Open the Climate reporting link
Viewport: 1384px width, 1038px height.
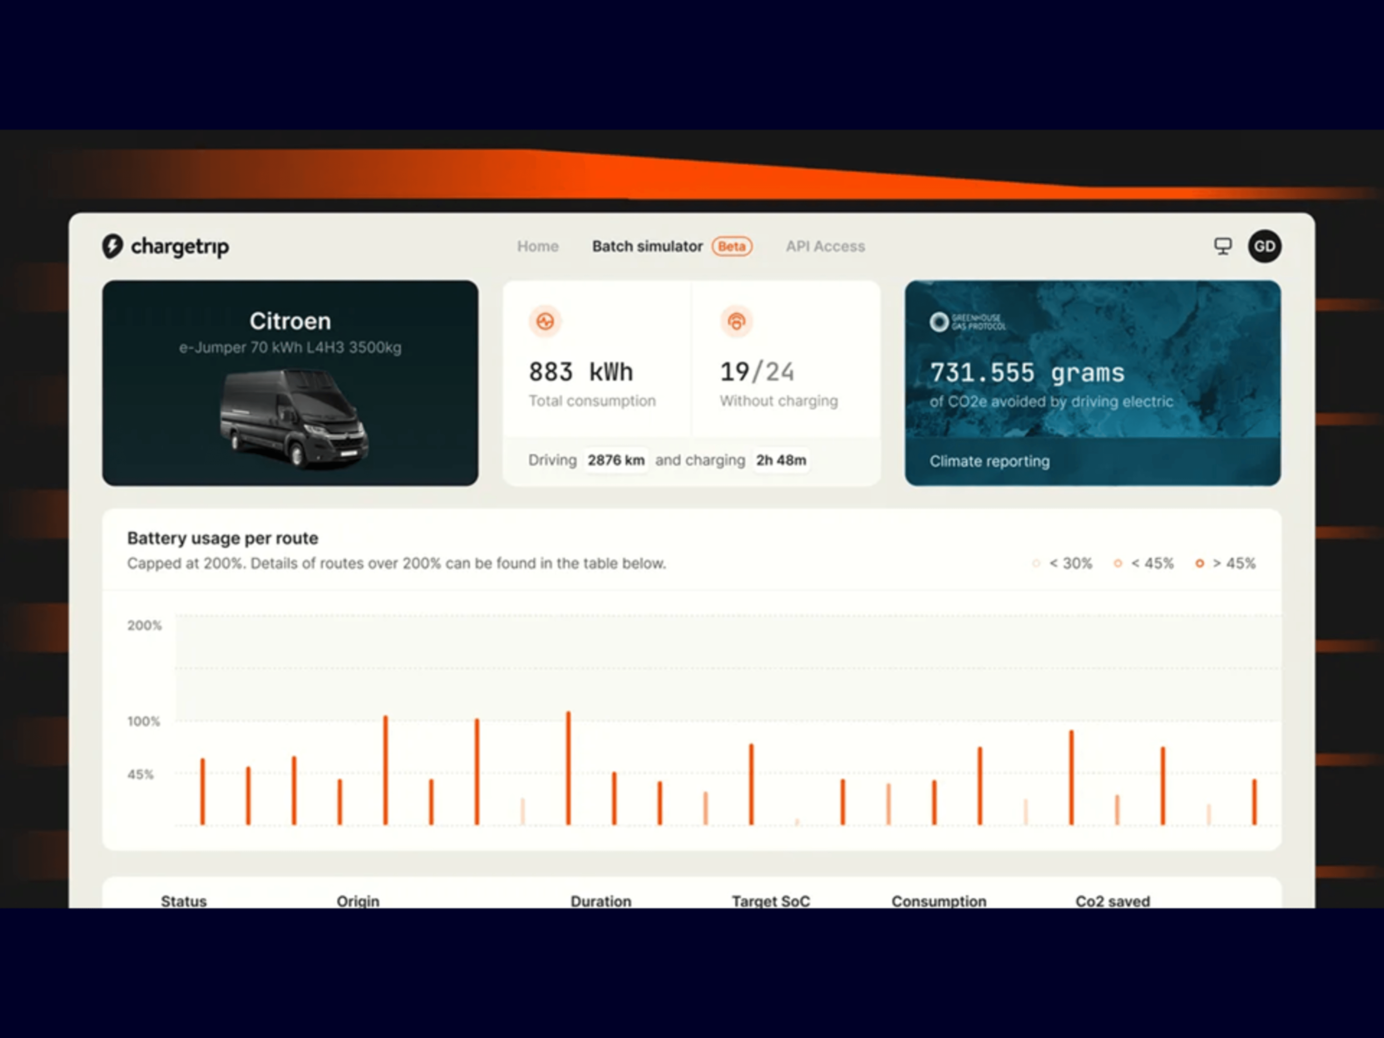[x=989, y=461]
